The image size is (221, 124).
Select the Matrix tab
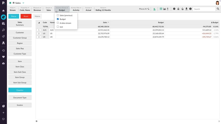click(x=37, y=16)
